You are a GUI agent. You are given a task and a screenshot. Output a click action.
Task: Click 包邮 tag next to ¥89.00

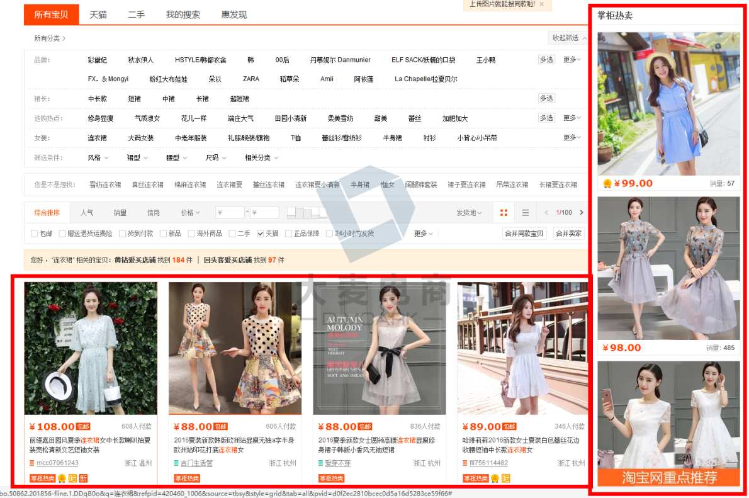pyautogui.click(x=509, y=427)
